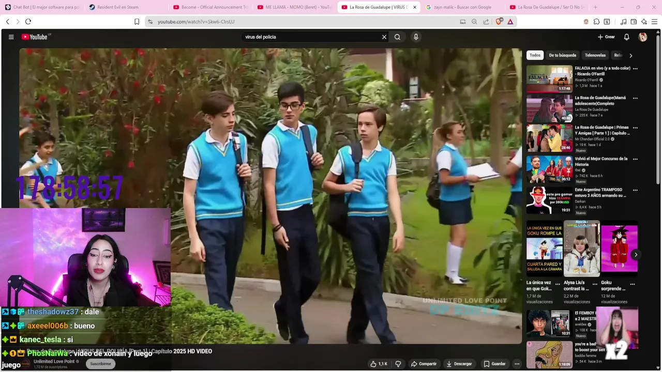Open the browser main menu icon

click(x=654, y=22)
